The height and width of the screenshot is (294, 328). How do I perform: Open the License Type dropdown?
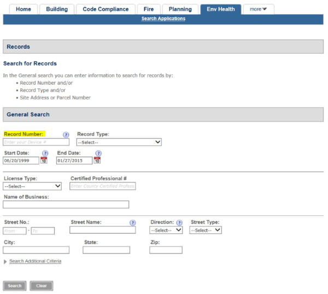32,186
